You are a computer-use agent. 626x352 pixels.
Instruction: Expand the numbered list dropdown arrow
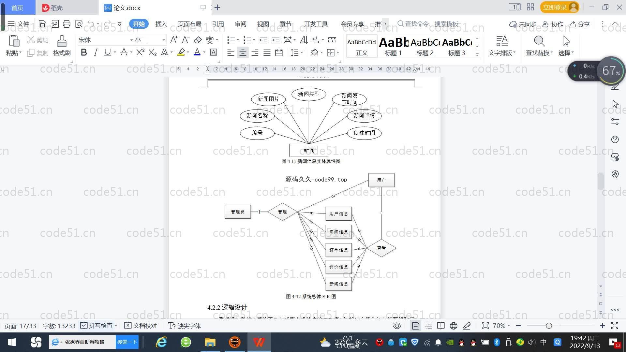click(254, 40)
